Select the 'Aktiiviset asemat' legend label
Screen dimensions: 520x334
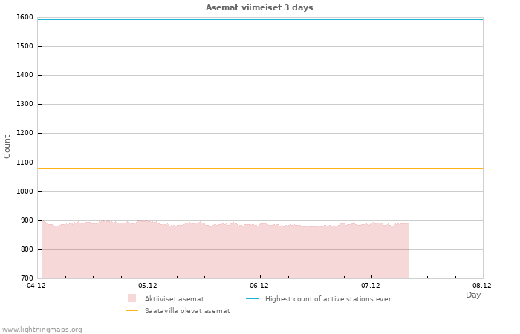tap(174, 299)
